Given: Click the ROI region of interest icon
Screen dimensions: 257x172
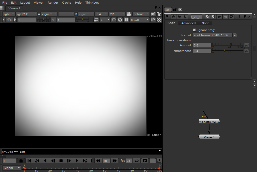Looking at the screenshot, I should click(114, 20).
